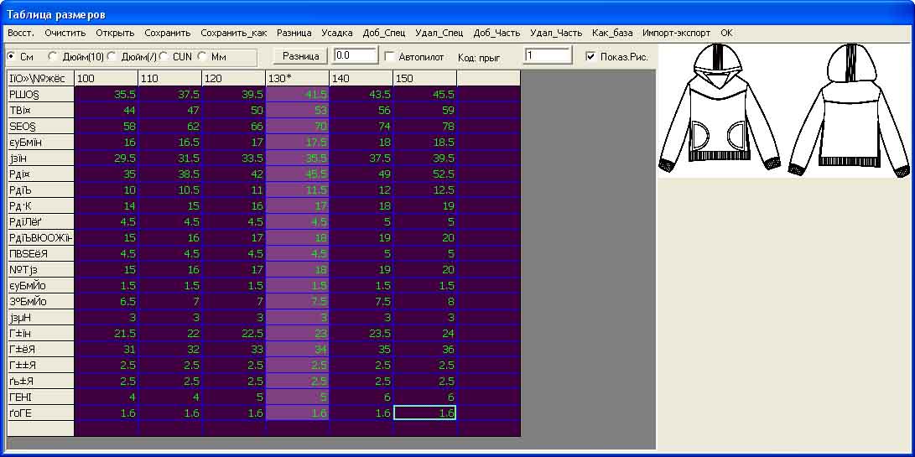Click the selected last-row cell under size 150
Screen dimensions: 915x457
point(424,413)
